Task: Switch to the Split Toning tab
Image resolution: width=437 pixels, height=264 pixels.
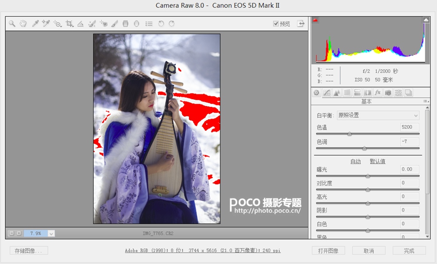Action: click(x=357, y=93)
